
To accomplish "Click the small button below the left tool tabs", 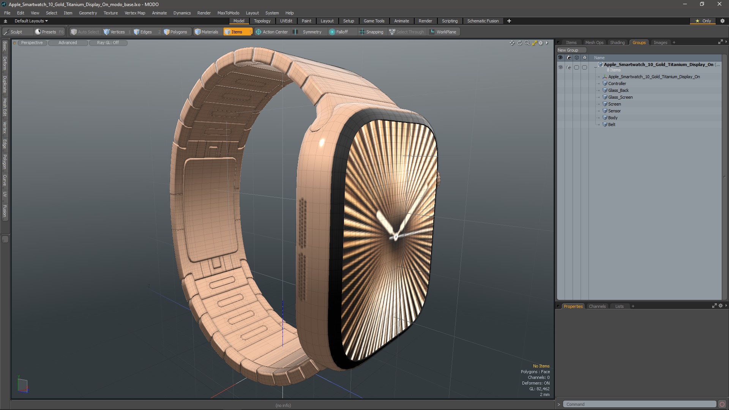I will (x=5, y=239).
